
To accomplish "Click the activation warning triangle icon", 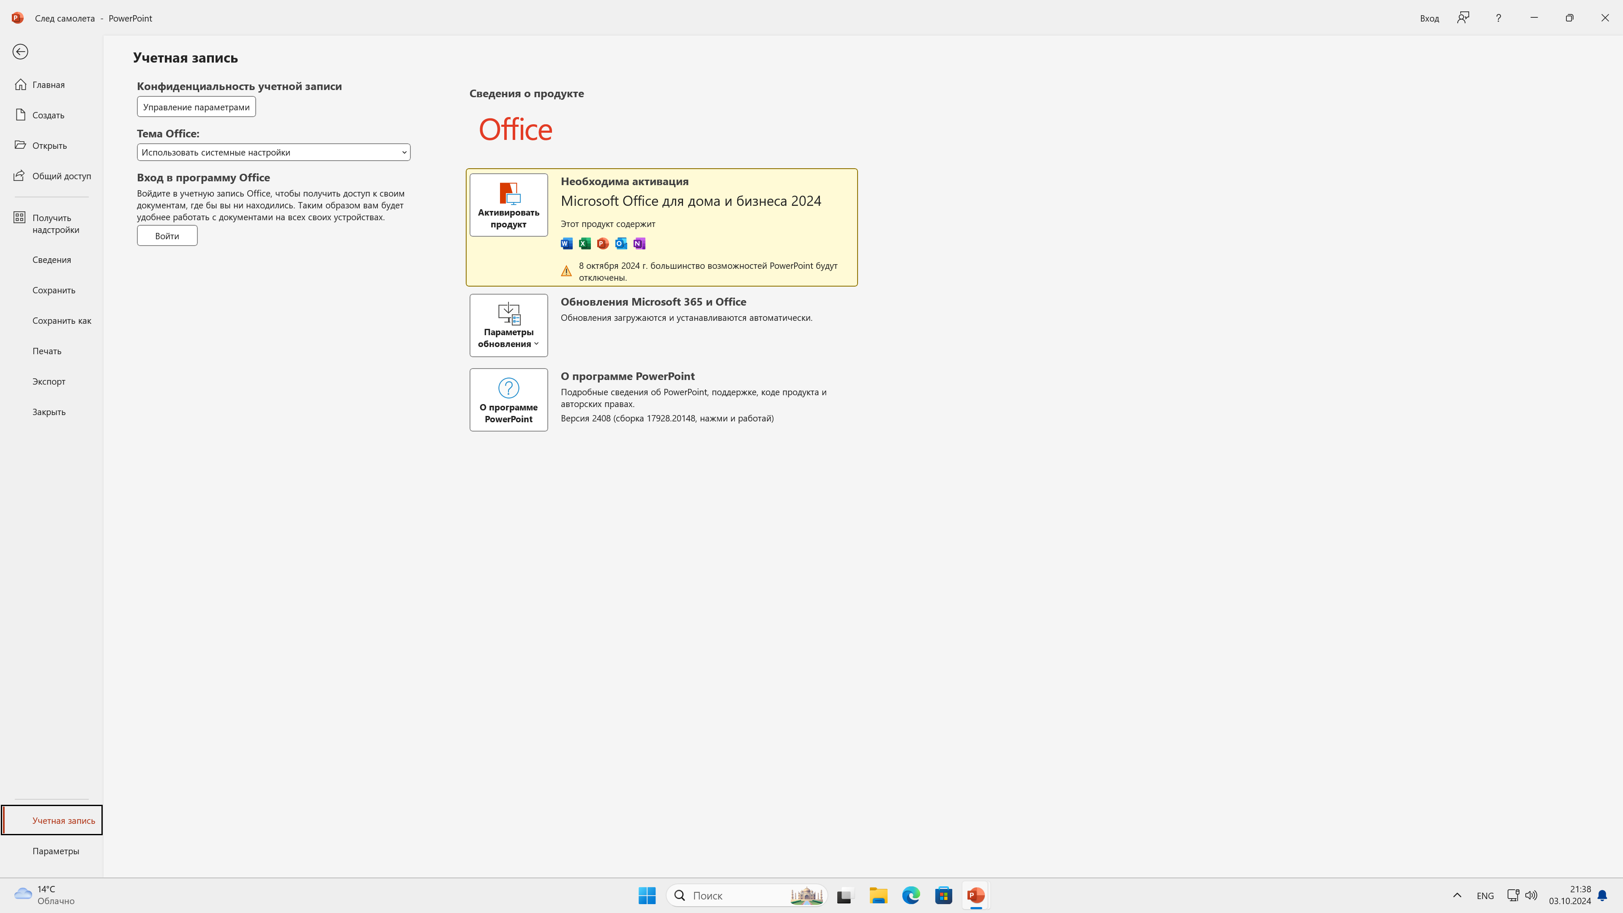I will pyautogui.click(x=566, y=271).
